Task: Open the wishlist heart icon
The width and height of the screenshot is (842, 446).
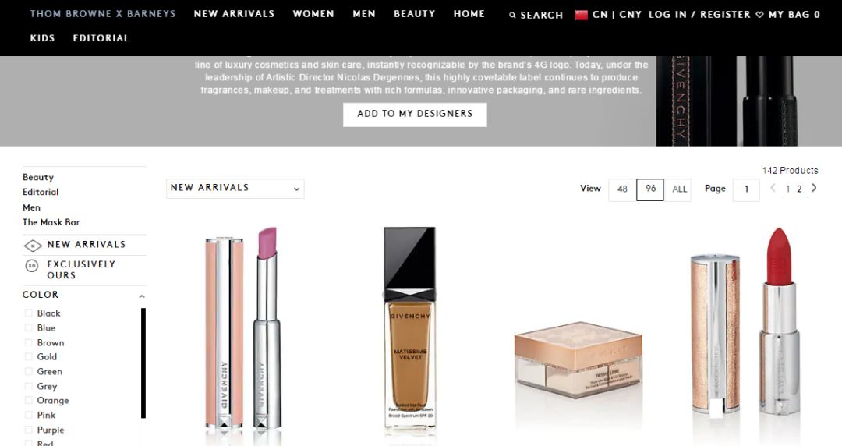Action: (x=759, y=15)
